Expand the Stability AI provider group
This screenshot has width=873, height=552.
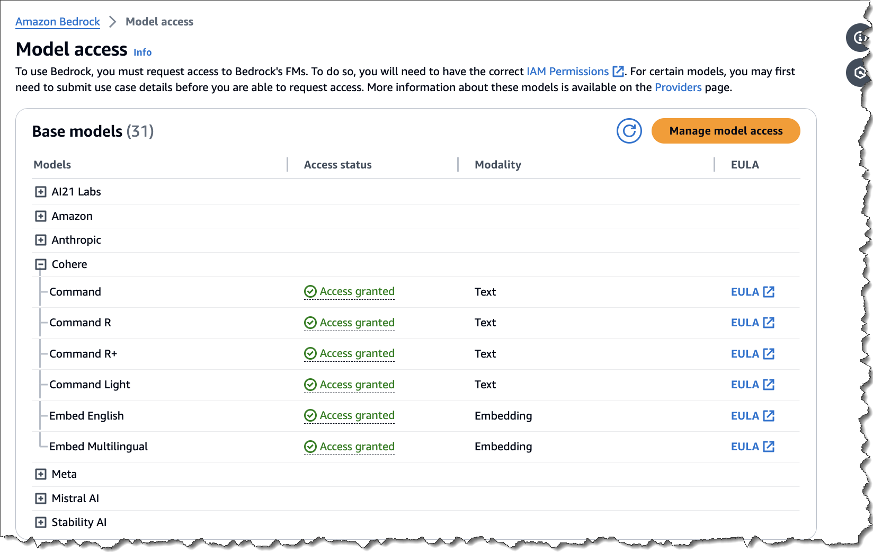(x=41, y=522)
